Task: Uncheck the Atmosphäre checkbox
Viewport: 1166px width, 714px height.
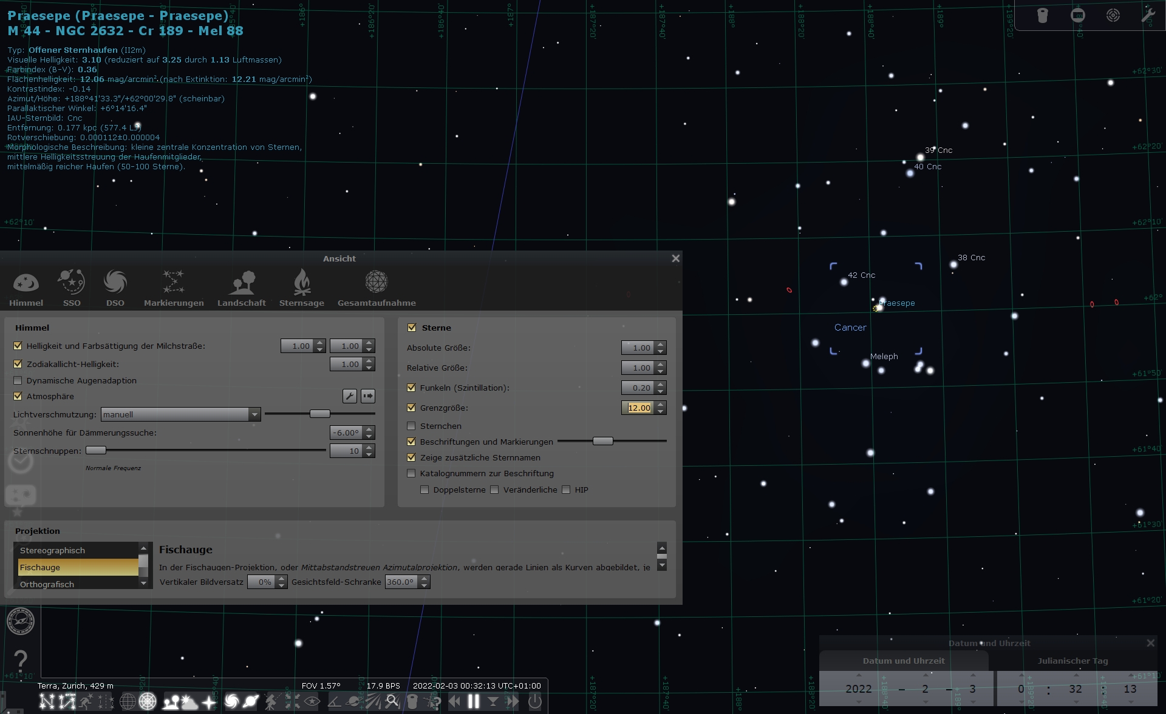Action: (x=18, y=396)
